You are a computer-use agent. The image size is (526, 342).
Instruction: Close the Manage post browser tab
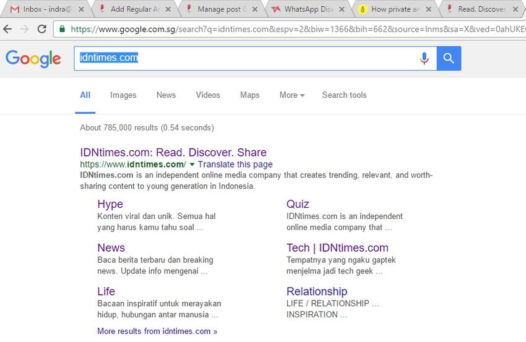point(255,9)
